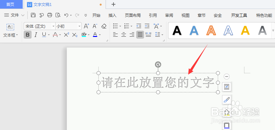The height and width of the screenshot is (130, 275).
Task: Apply Subscript formatting
Action: click(75, 35)
